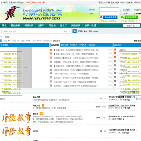Open the post 【创宝】推出大V认证计划
Screen dimensions: 141x141
coord(76,54)
